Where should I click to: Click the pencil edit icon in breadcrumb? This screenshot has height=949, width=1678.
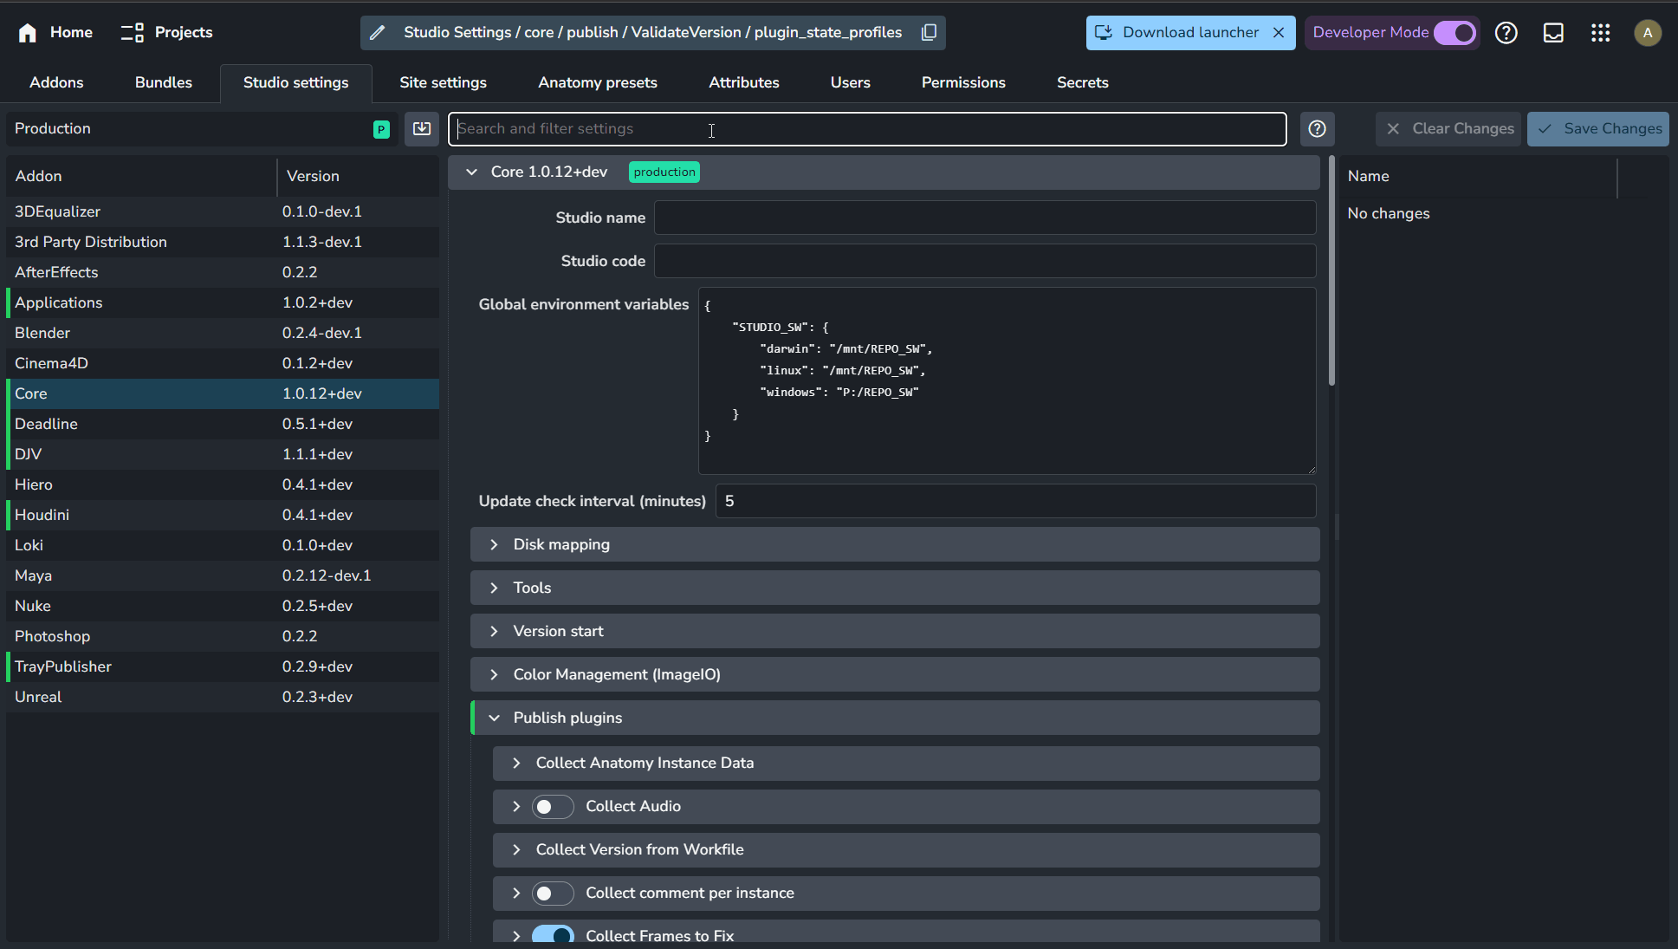(377, 33)
